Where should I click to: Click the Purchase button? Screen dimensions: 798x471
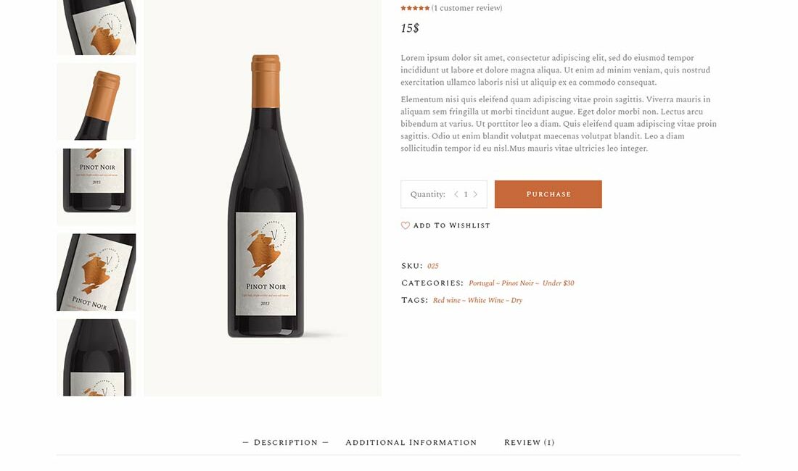[x=548, y=194]
